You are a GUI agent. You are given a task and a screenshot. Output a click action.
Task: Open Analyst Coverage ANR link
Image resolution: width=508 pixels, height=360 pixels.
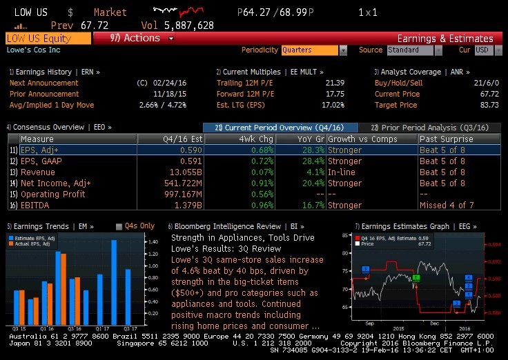[422, 72]
